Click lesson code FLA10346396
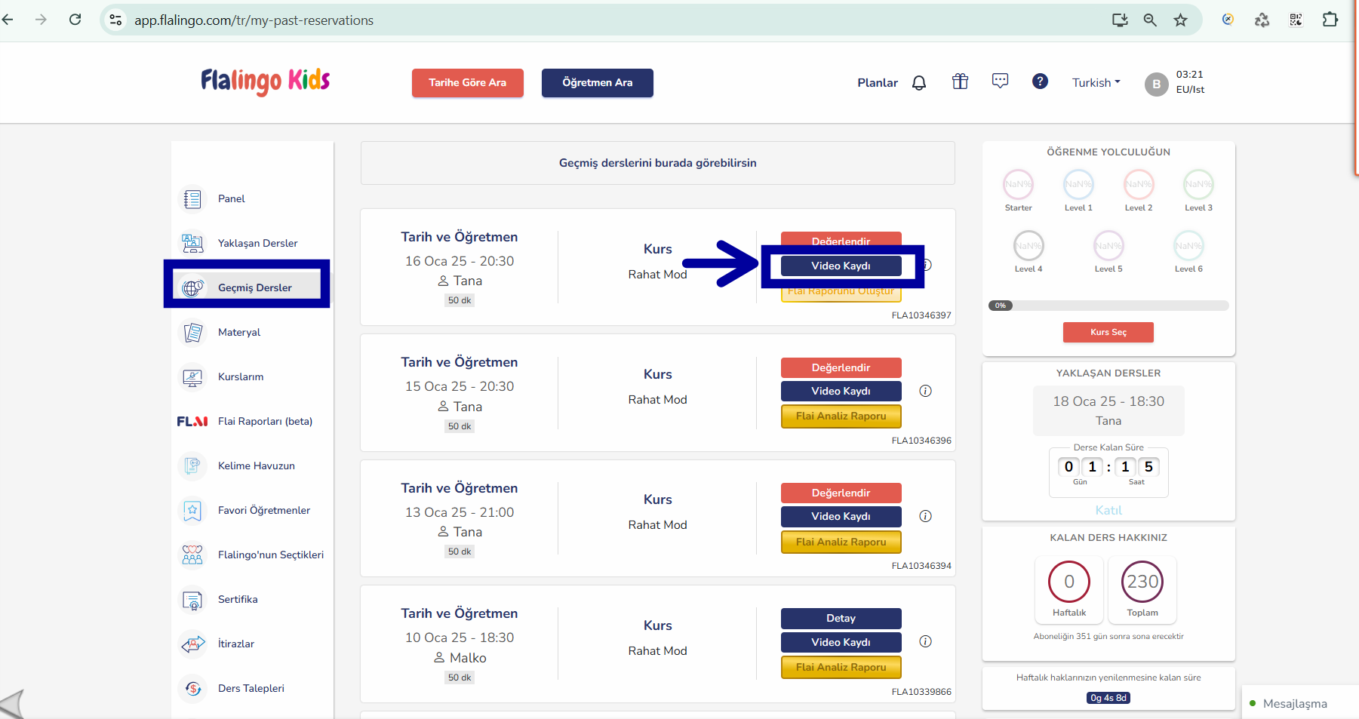The width and height of the screenshot is (1359, 719). pyautogui.click(x=921, y=441)
